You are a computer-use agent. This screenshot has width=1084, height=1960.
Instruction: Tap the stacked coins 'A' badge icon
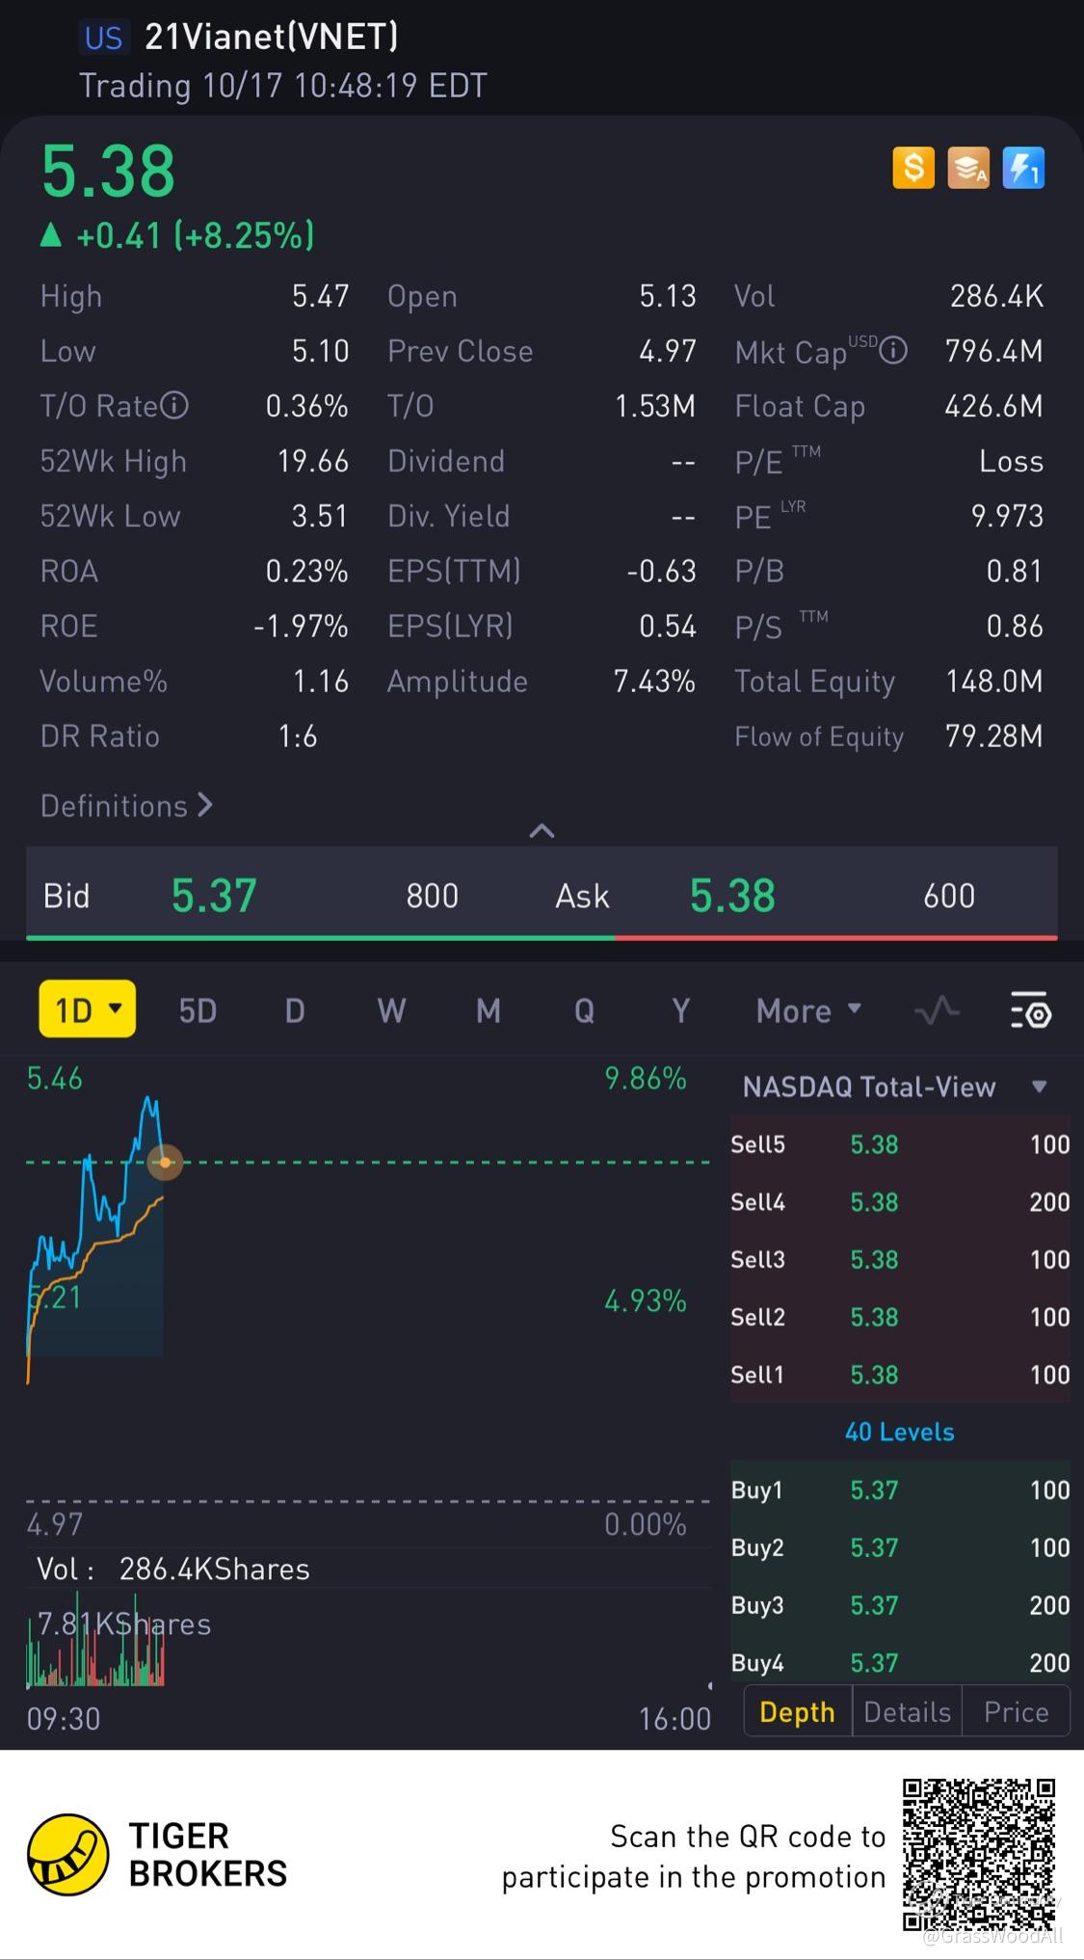(968, 168)
